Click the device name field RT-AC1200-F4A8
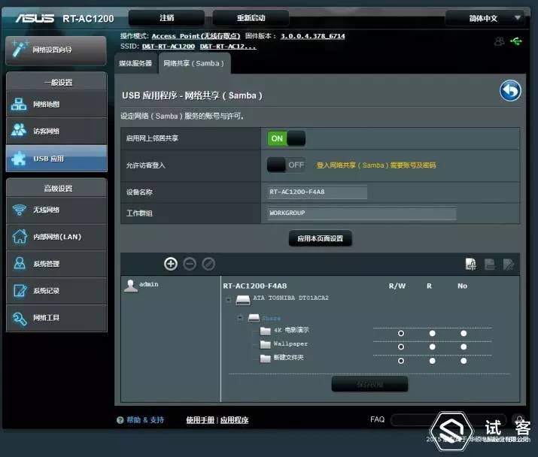The height and width of the screenshot is (457, 538). [x=317, y=192]
